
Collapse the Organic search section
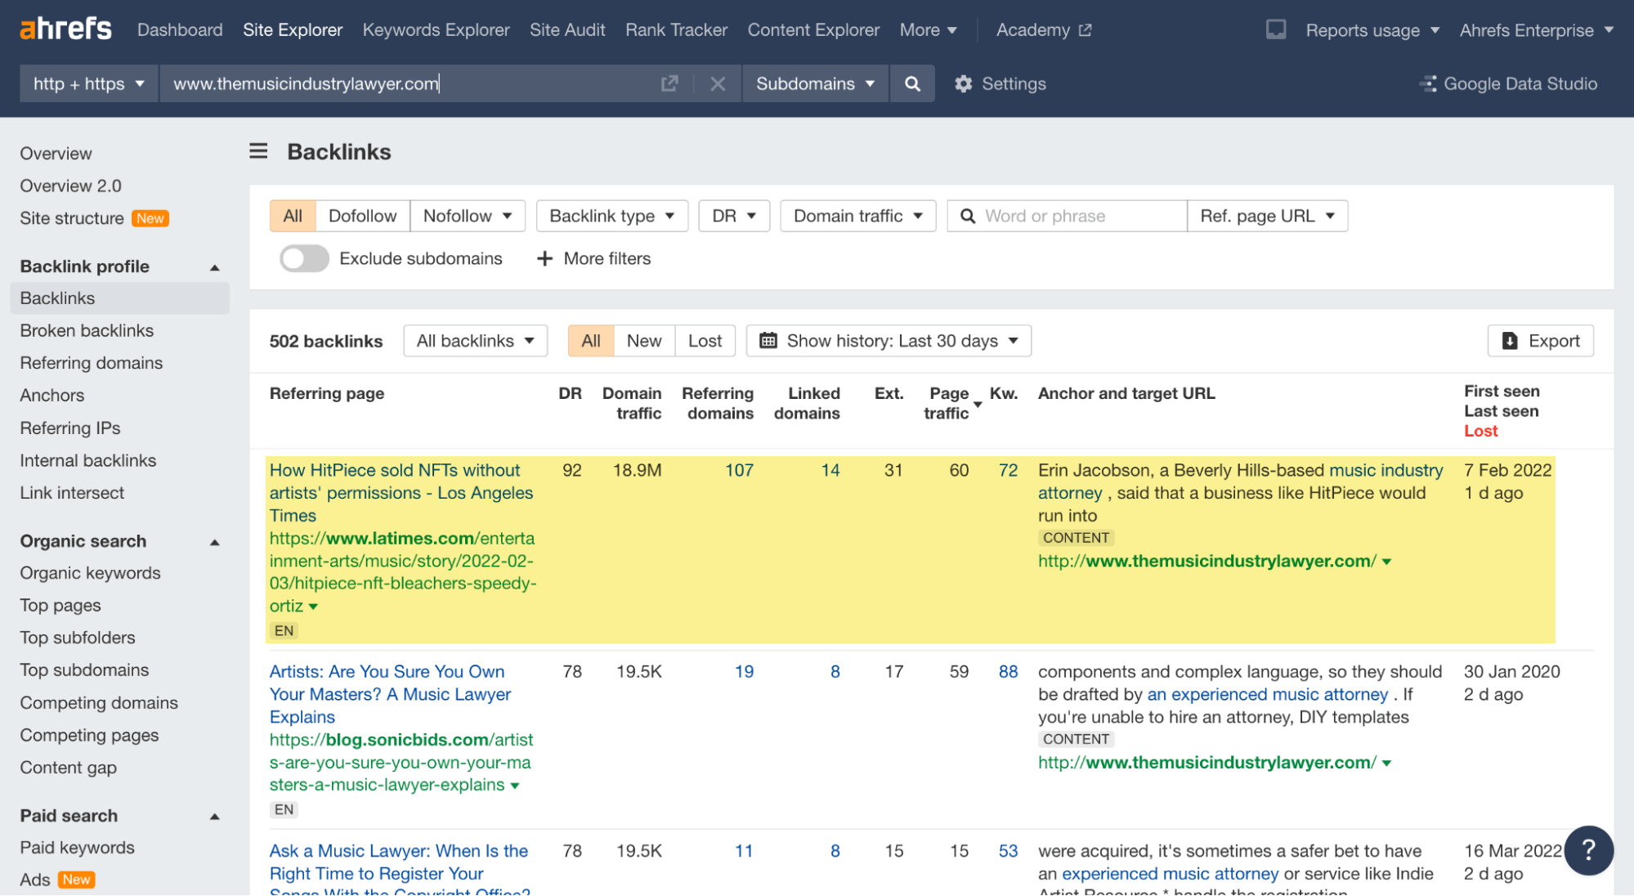[x=215, y=542]
